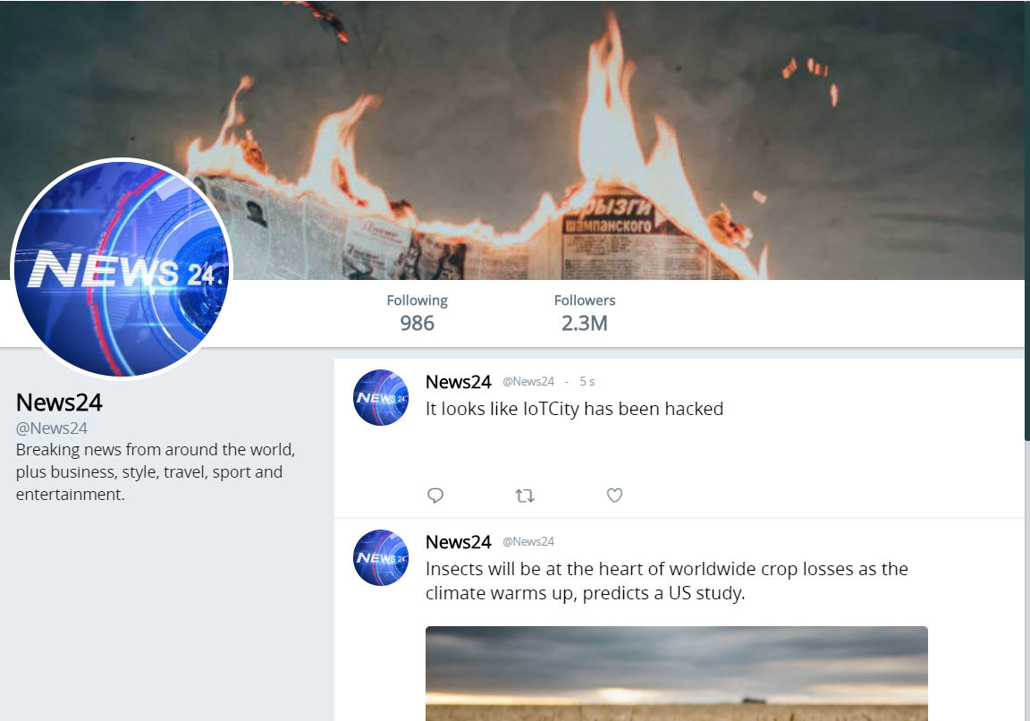The height and width of the screenshot is (721, 1030).
Task: Open the large News24 profile picture
Action: point(122,269)
